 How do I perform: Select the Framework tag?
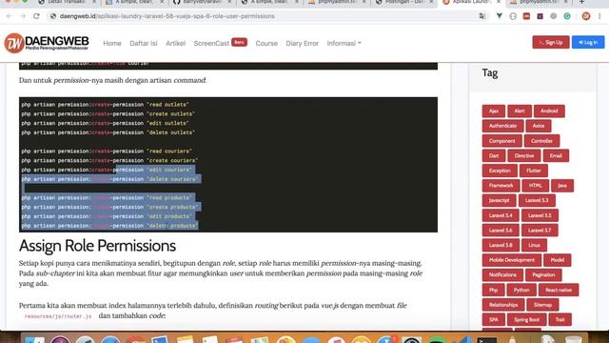click(x=501, y=186)
